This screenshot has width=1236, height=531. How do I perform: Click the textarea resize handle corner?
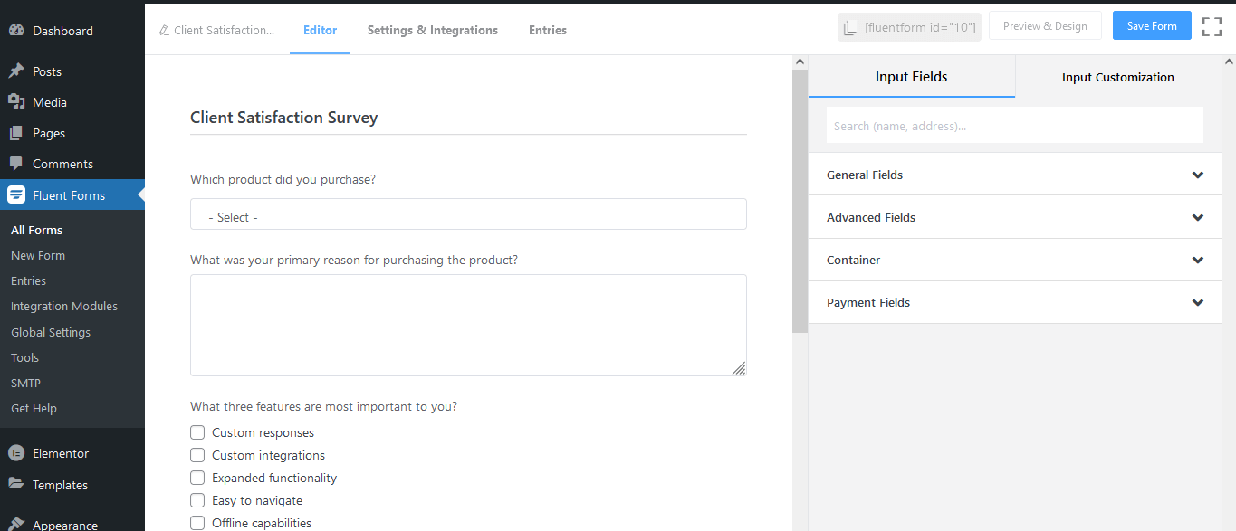tap(739, 368)
